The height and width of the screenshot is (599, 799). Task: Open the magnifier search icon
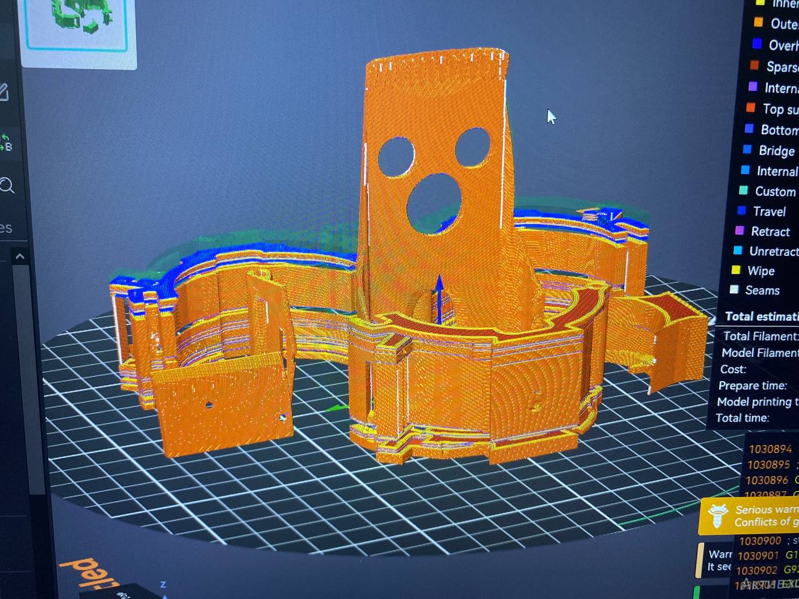tap(7, 185)
